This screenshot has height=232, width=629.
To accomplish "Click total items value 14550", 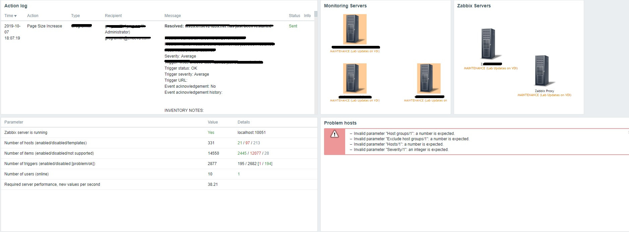I will (x=213, y=153).
